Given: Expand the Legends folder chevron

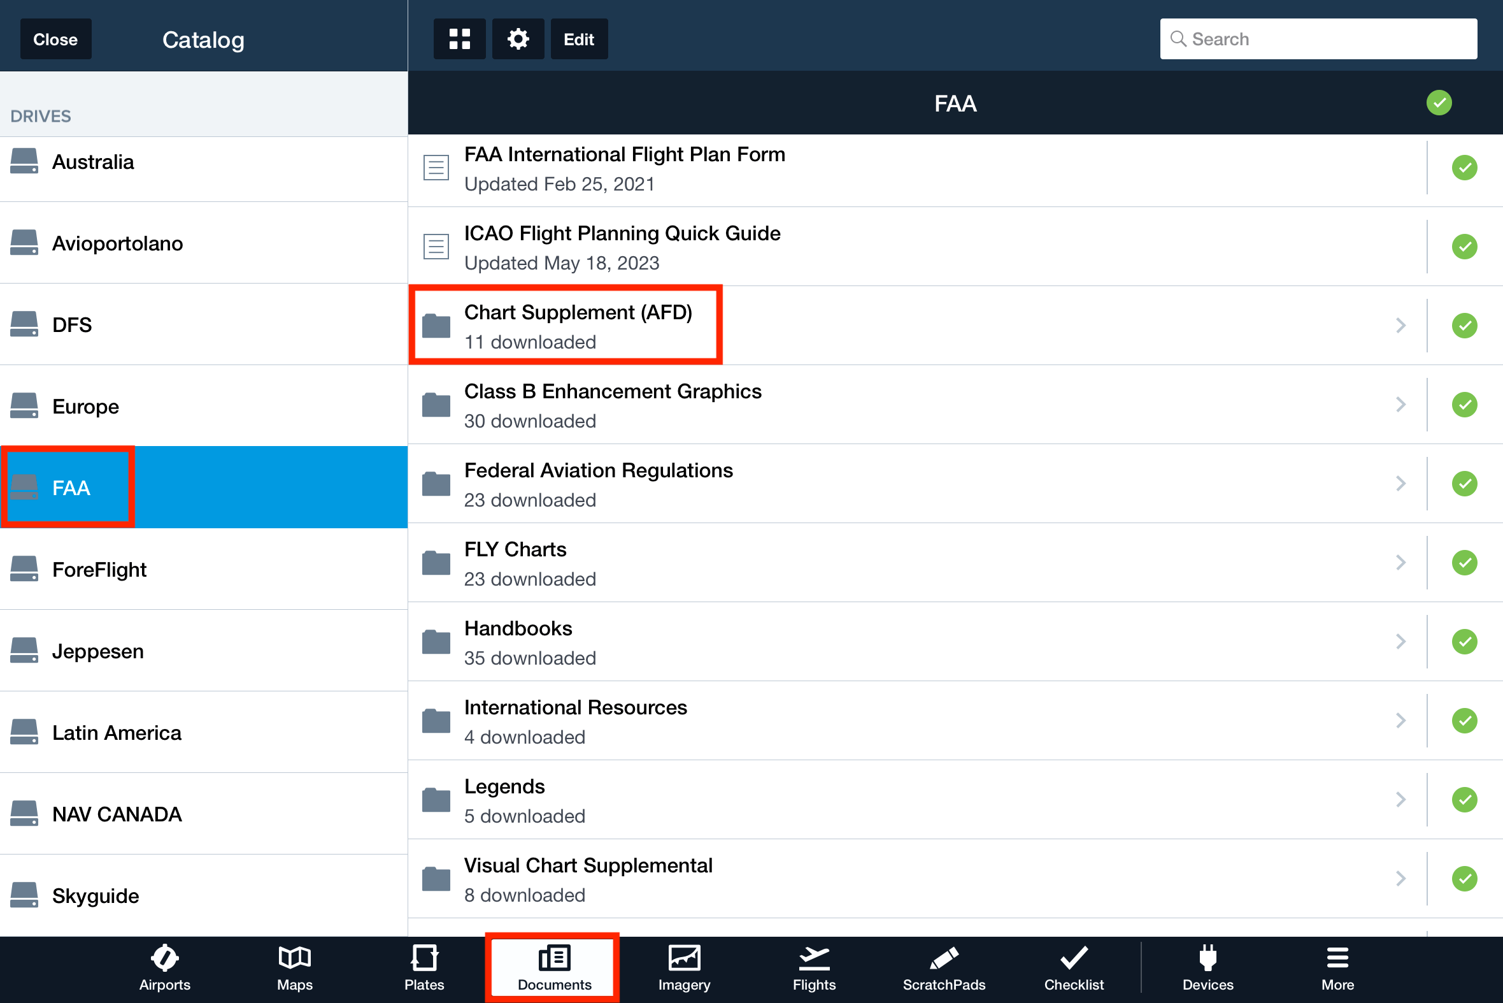Looking at the screenshot, I should 1400,800.
